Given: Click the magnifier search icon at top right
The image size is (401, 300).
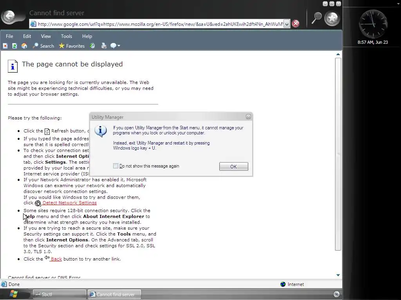Looking at the screenshot, I should 316,18.
